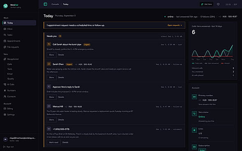Screen dimensions: 242x151
Task: Click the Urgent badge on Call Sarah task
Action: point(87,45)
